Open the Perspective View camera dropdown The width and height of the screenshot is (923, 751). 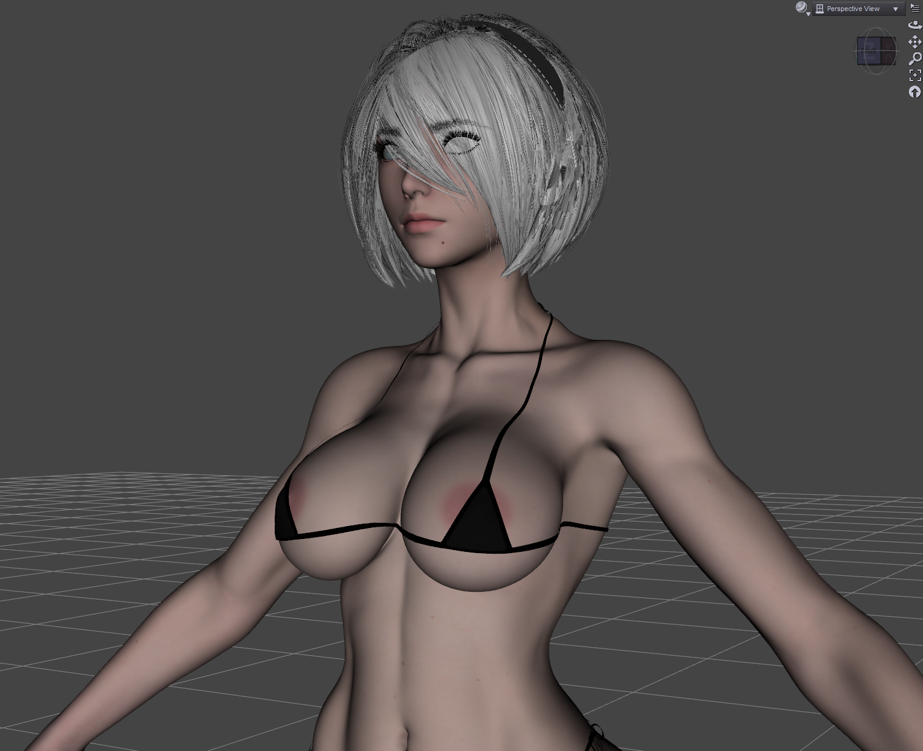858,9
